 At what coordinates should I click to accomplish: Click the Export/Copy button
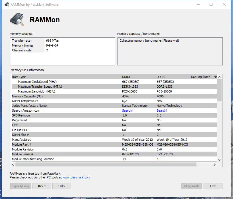tap(21, 186)
